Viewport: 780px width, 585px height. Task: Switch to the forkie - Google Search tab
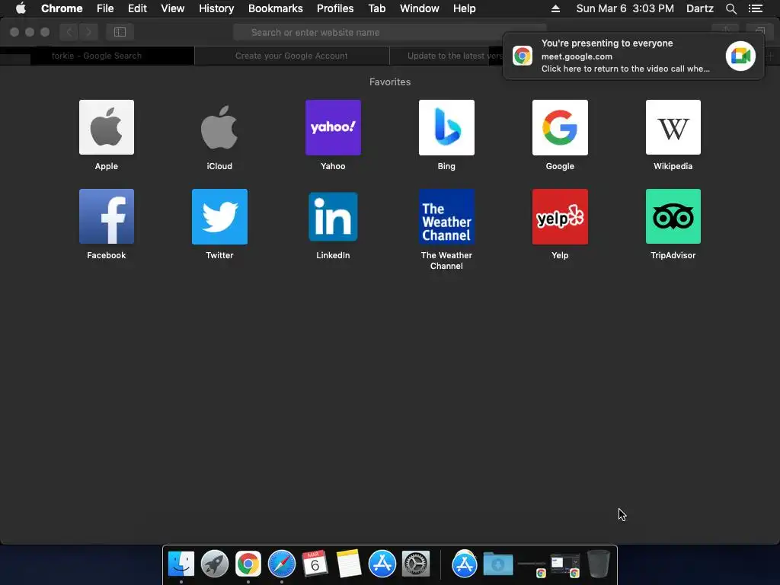97,56
